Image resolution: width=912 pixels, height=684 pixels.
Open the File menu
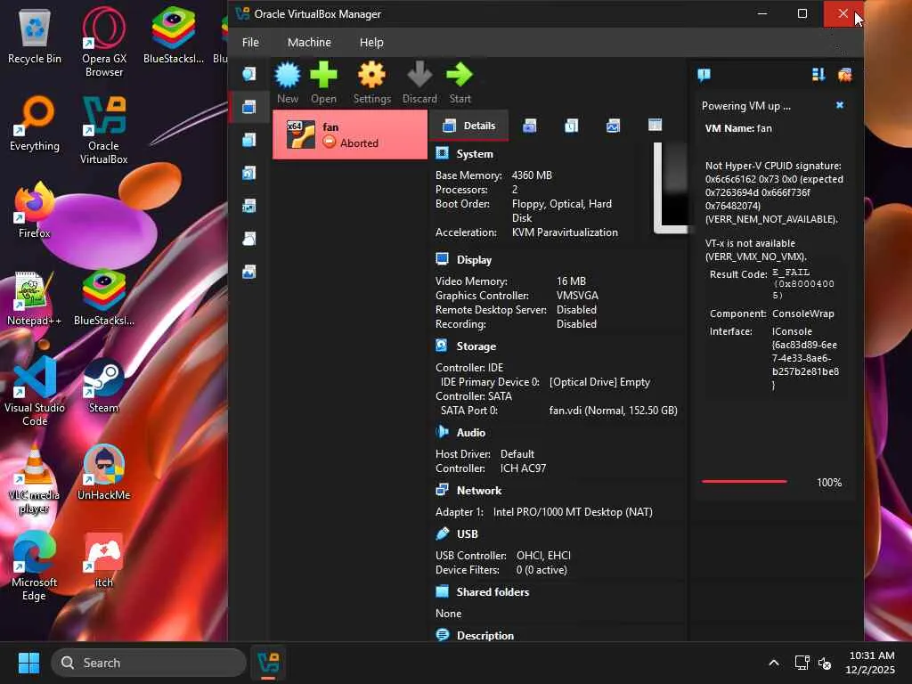pyautogui.click(x=250, y=43)
